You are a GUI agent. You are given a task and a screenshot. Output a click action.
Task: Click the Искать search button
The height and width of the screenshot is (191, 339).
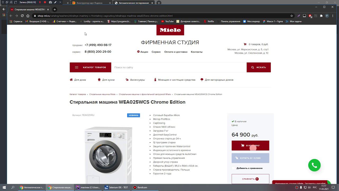click(x=258, y=67)
